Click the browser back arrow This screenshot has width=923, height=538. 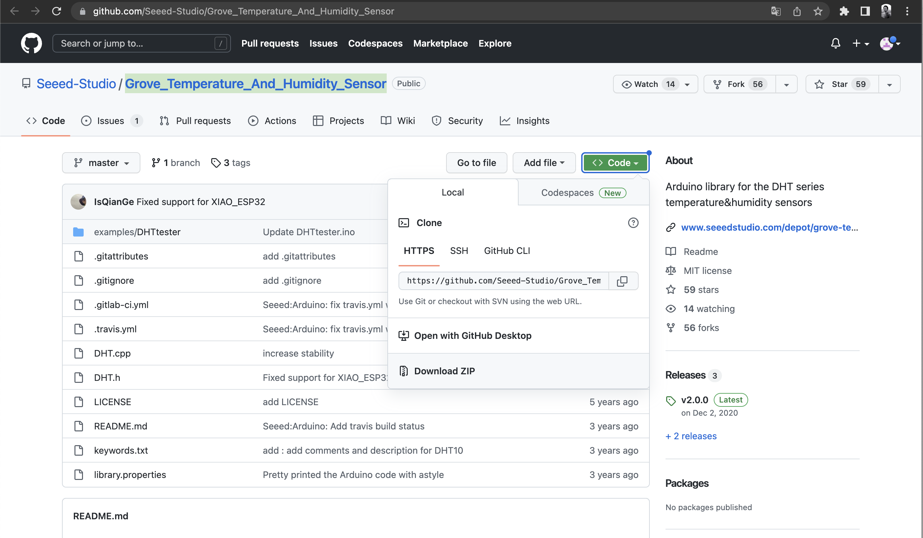[14, 11]
